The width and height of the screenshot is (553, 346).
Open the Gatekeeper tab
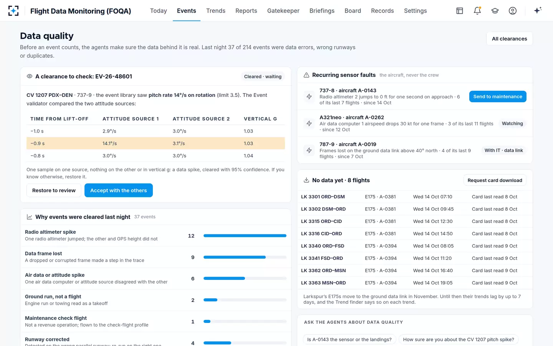283,11
